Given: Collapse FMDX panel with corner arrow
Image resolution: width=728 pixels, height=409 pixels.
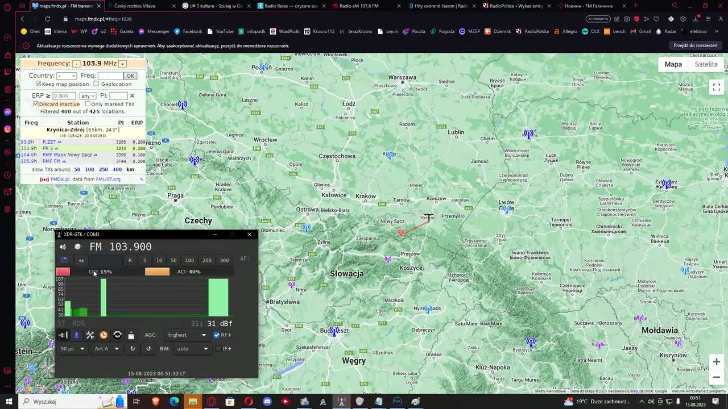Looking at the screenshot, I should [142, 180].
